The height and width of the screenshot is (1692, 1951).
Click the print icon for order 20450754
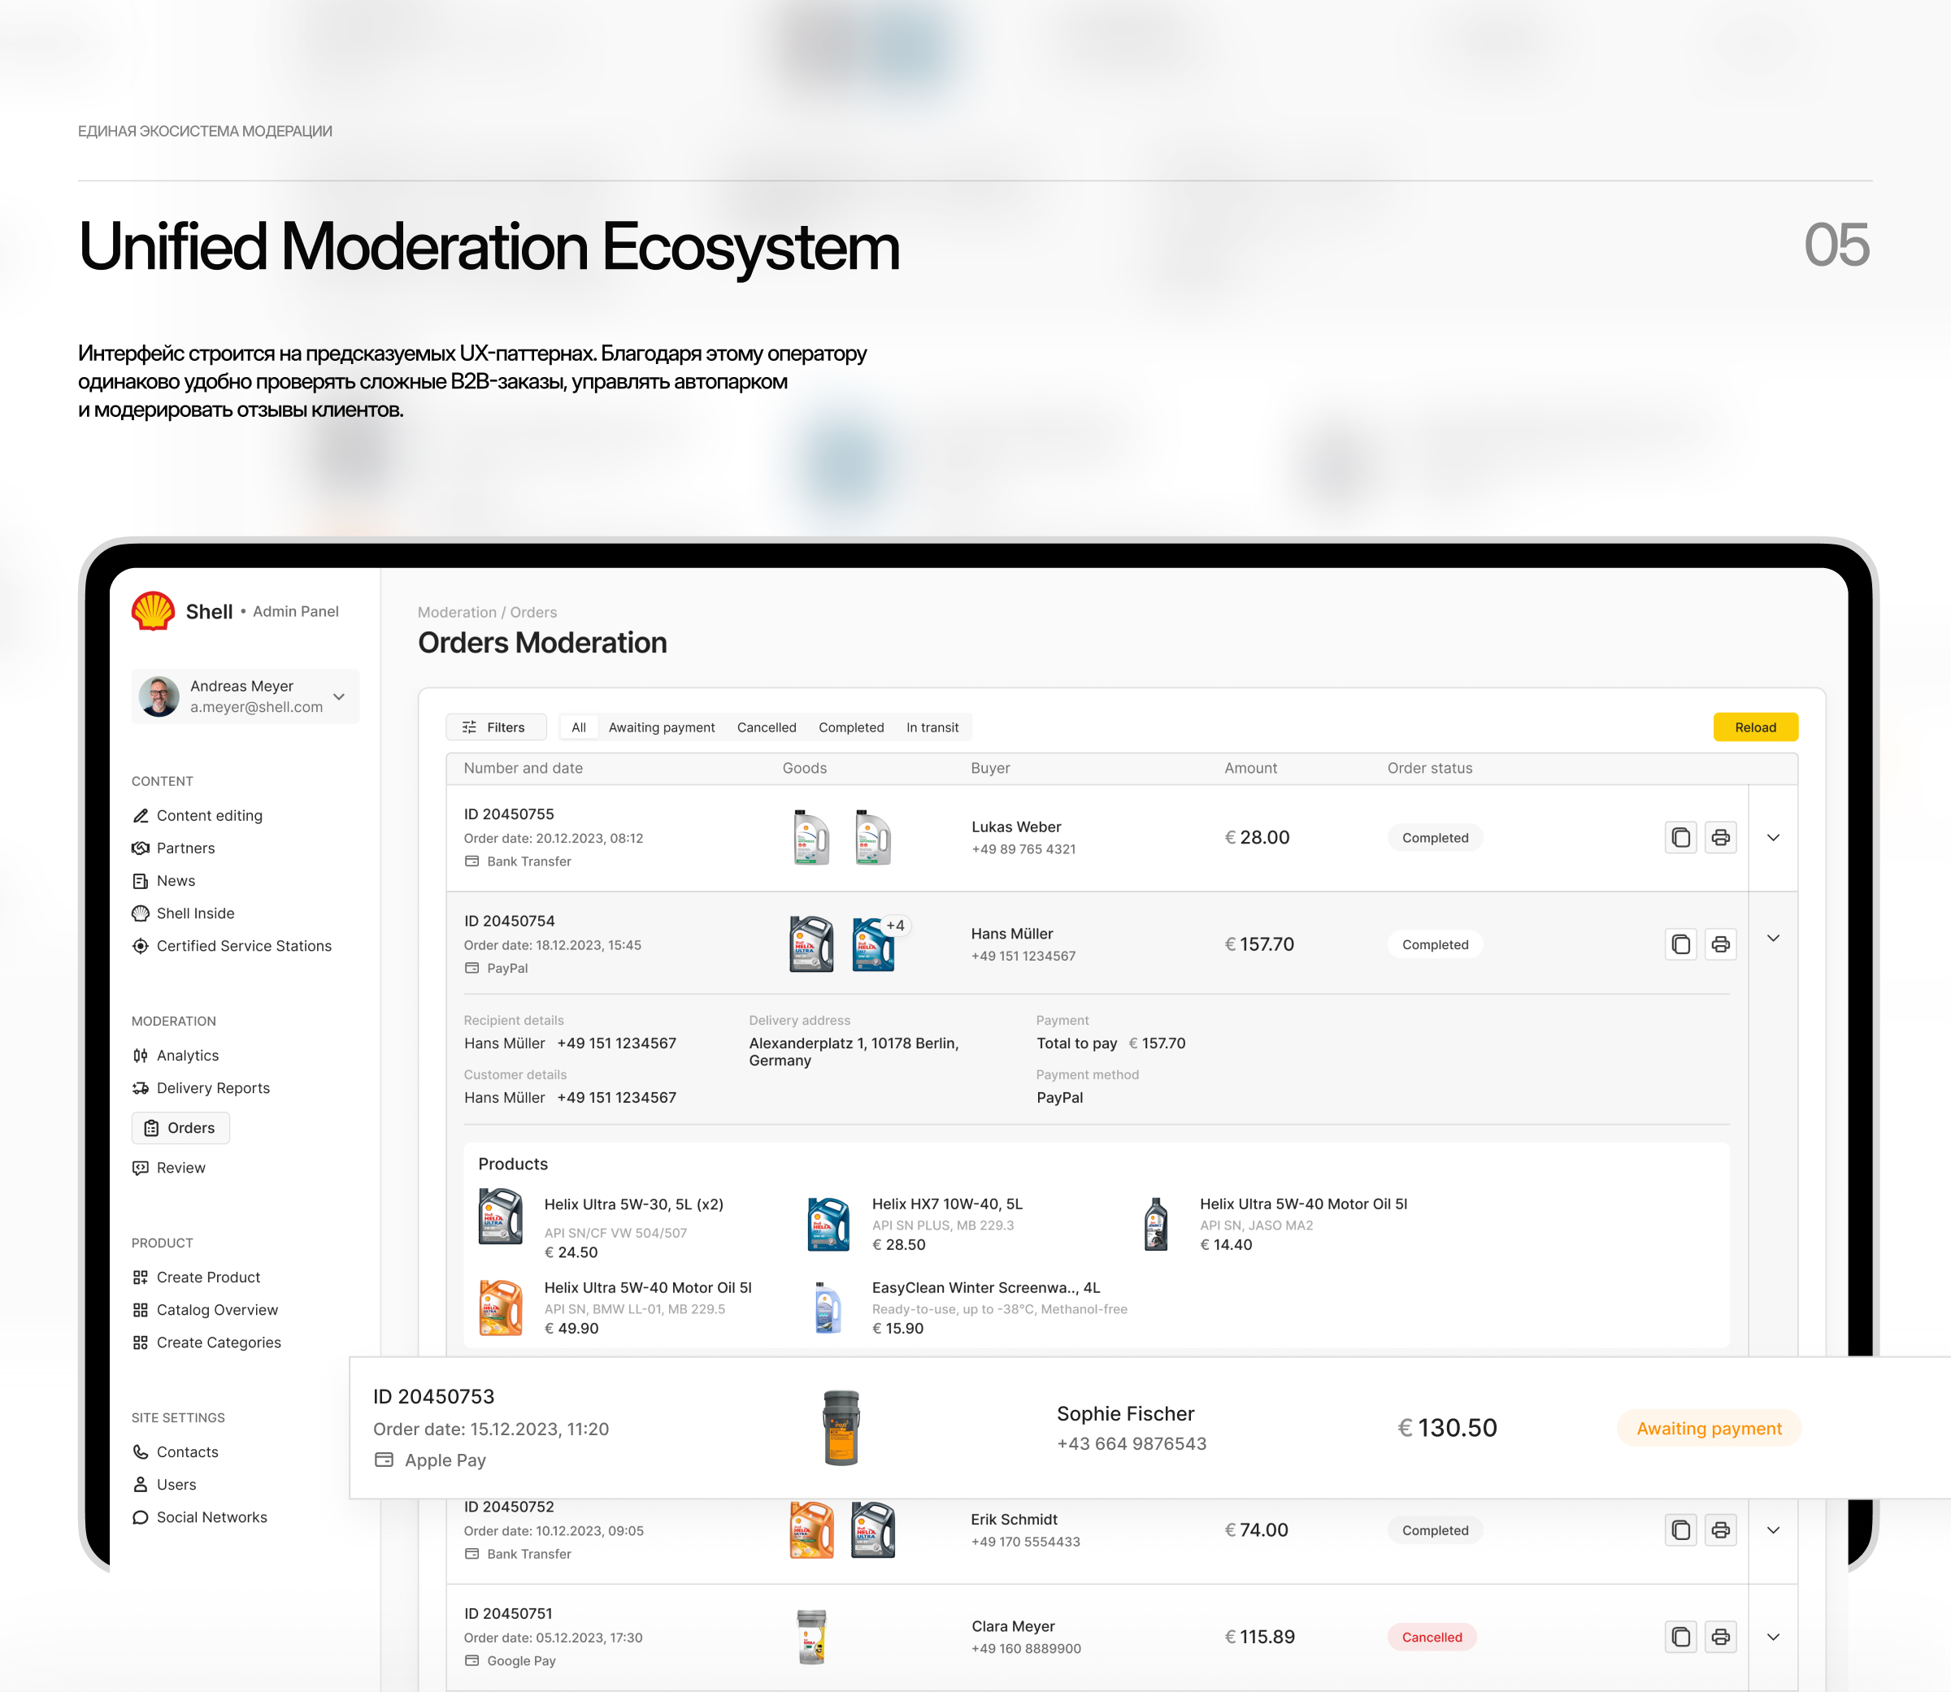(x=1721, y=944)
